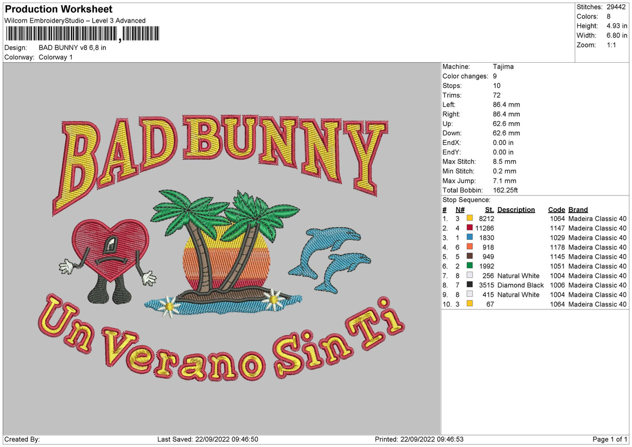The height and width of the screenshot is (447, 632).
Task: Click the 'N#' column header
Action: coord(460,209)
